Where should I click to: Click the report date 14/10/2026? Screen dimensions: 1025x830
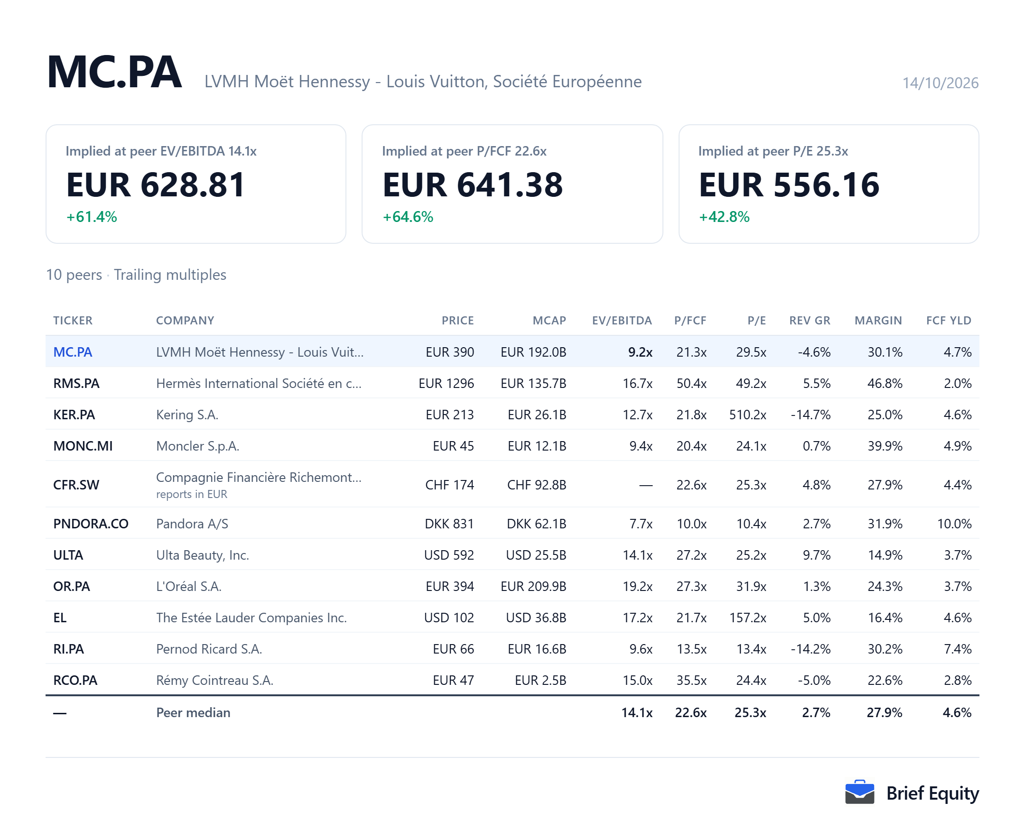[x=940, y=83]
